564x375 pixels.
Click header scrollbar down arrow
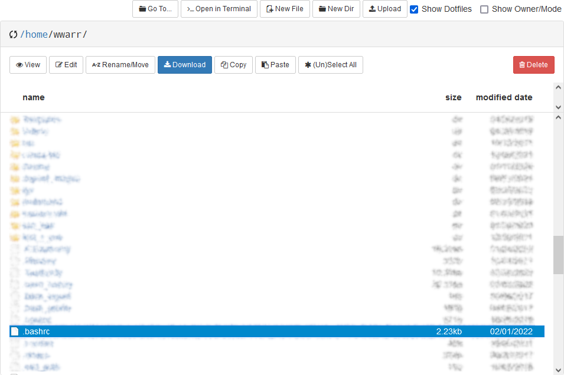[x=558, y=107]
